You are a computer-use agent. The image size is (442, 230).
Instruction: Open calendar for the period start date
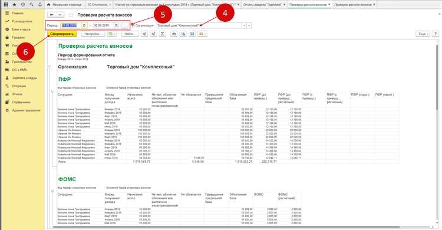pyautogui.click(x=84, y=25)
